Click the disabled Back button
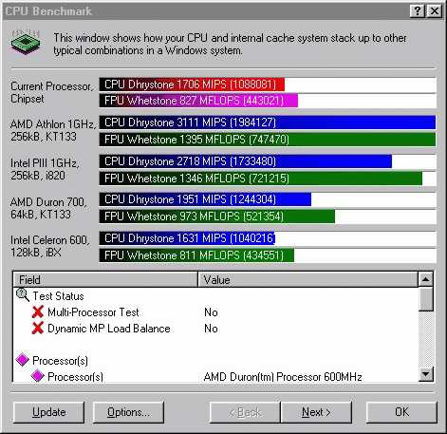This screenshot has width=447, height=434. coord(245,412)
